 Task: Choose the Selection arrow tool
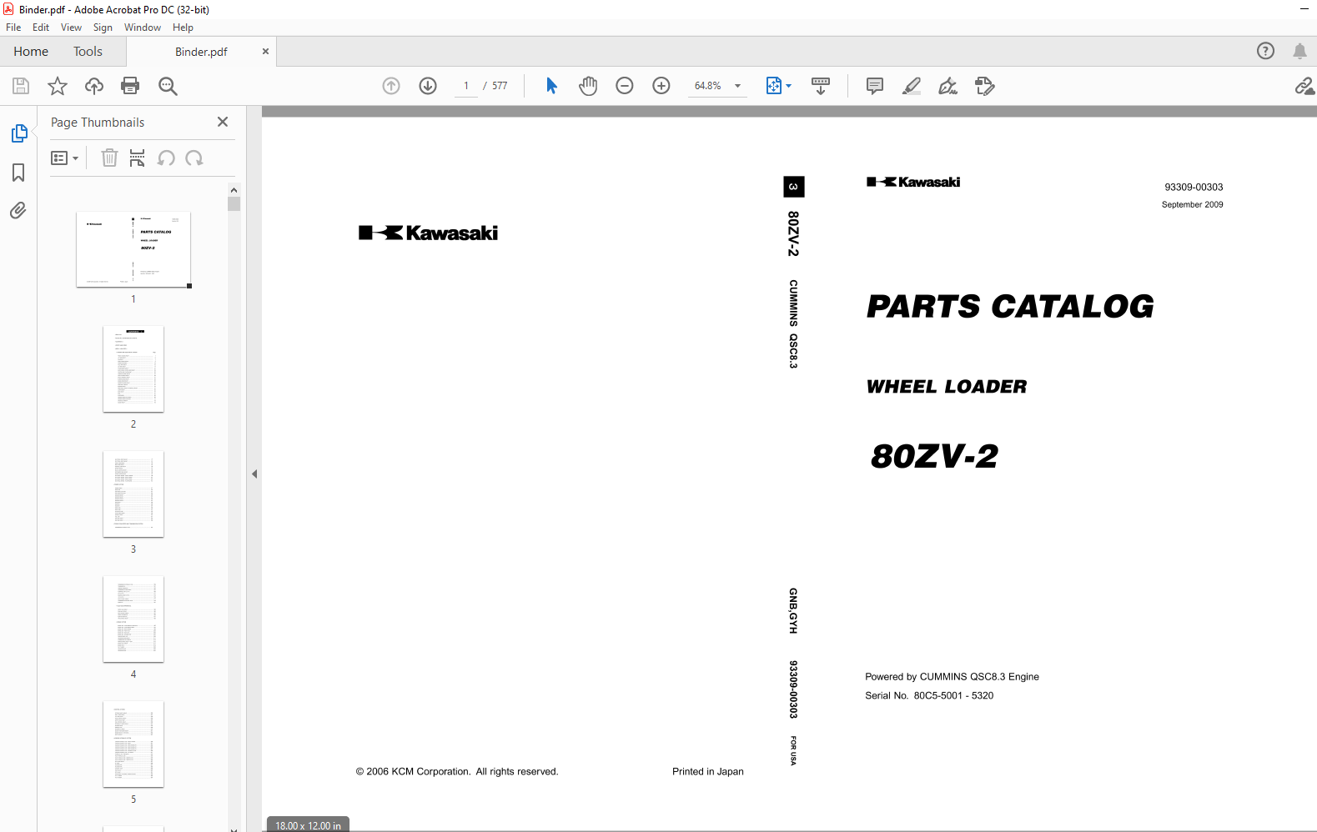pos(551,86)
